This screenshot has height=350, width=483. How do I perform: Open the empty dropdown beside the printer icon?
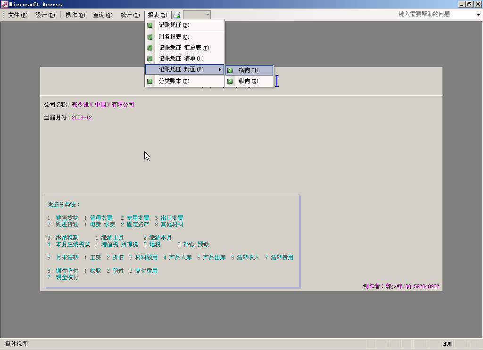208,15
